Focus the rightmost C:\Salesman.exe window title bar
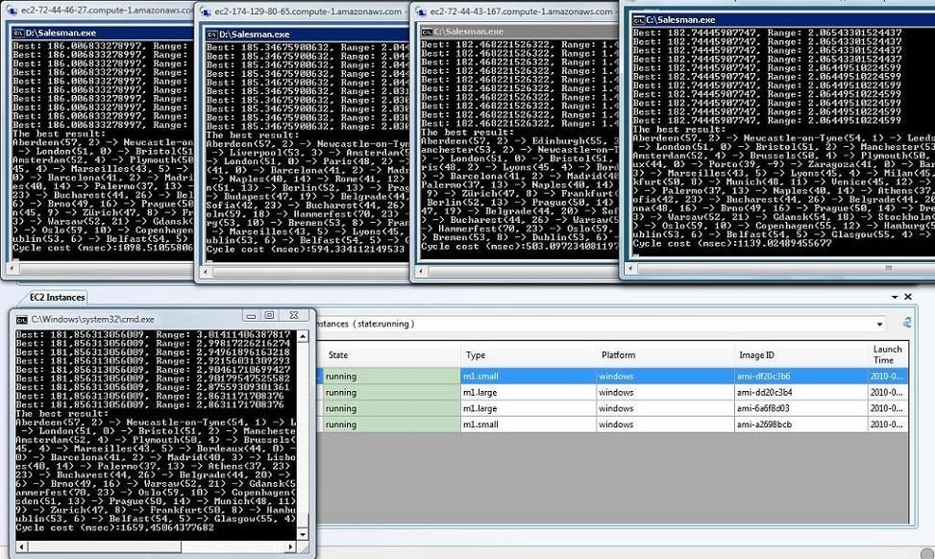This screenshot has width=935, height=559. click(782, 20)
